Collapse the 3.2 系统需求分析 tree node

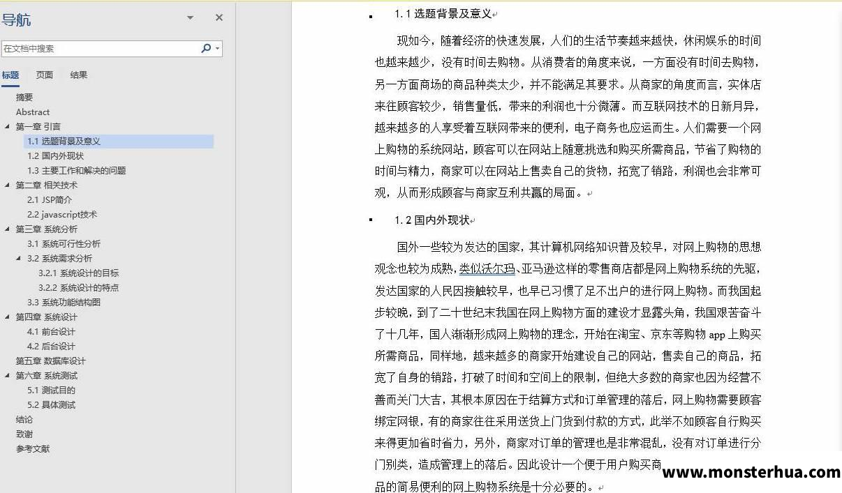(19, 259)
